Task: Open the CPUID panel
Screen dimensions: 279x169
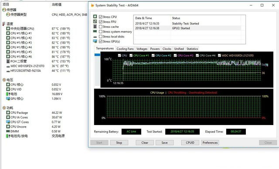Action: (190, 142)
